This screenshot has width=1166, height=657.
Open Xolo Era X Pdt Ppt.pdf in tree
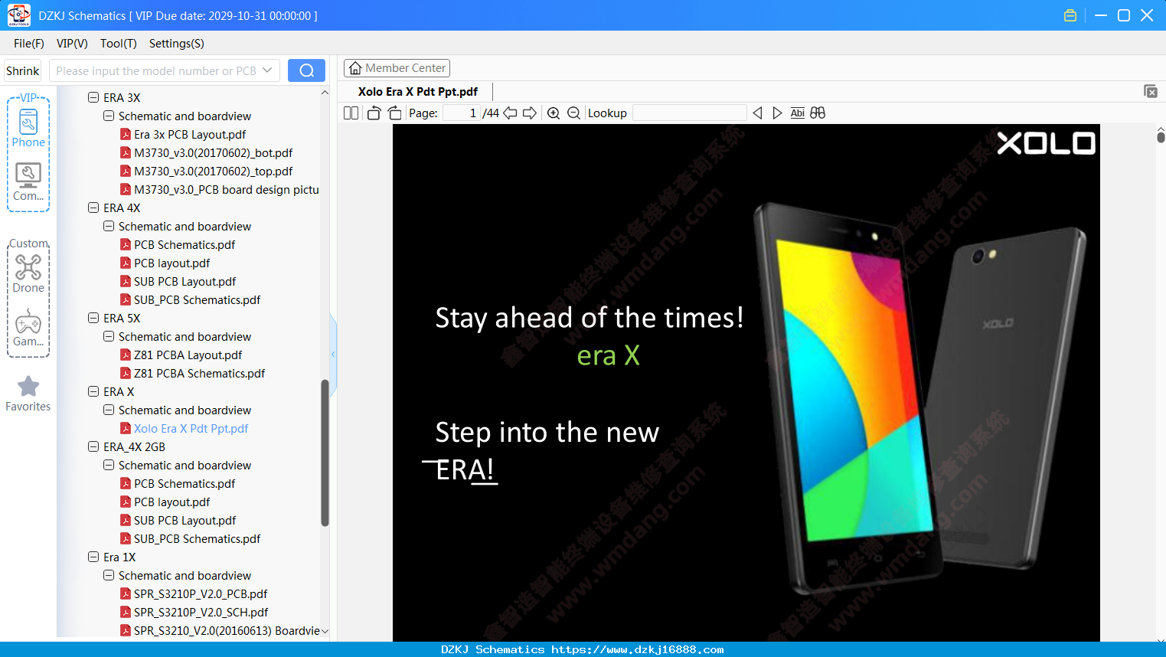click(191, 428)
